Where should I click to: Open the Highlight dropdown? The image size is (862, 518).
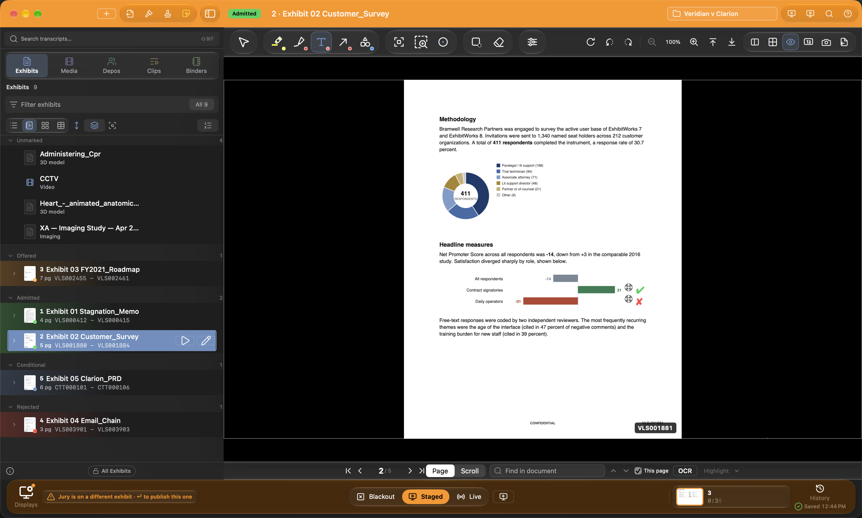click(x=721, y=471)
